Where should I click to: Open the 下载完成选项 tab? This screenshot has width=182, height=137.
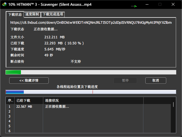[53, 14]
